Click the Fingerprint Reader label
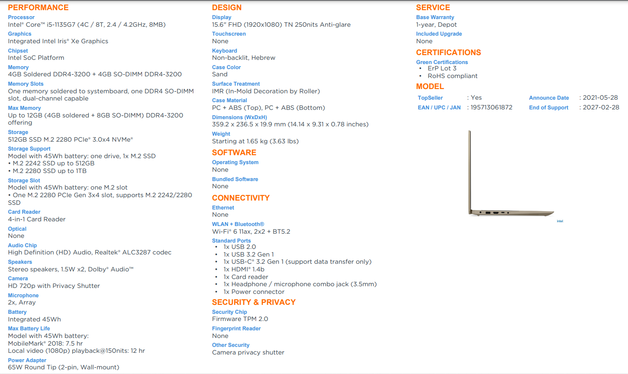The image size is (628, 374). (236, 329)
